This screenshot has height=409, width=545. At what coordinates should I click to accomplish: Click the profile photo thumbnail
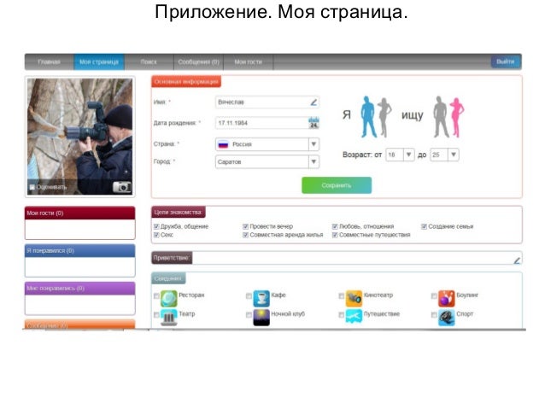click(x=80, y=137)
